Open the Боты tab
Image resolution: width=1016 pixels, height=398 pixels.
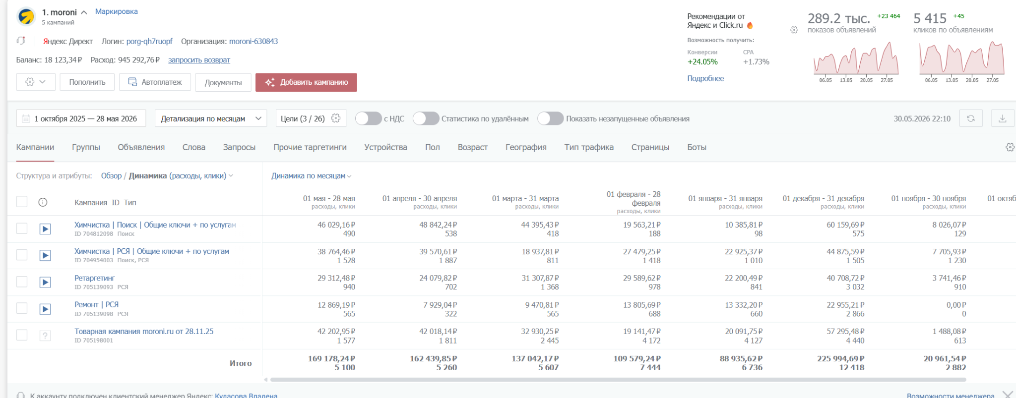697,147
